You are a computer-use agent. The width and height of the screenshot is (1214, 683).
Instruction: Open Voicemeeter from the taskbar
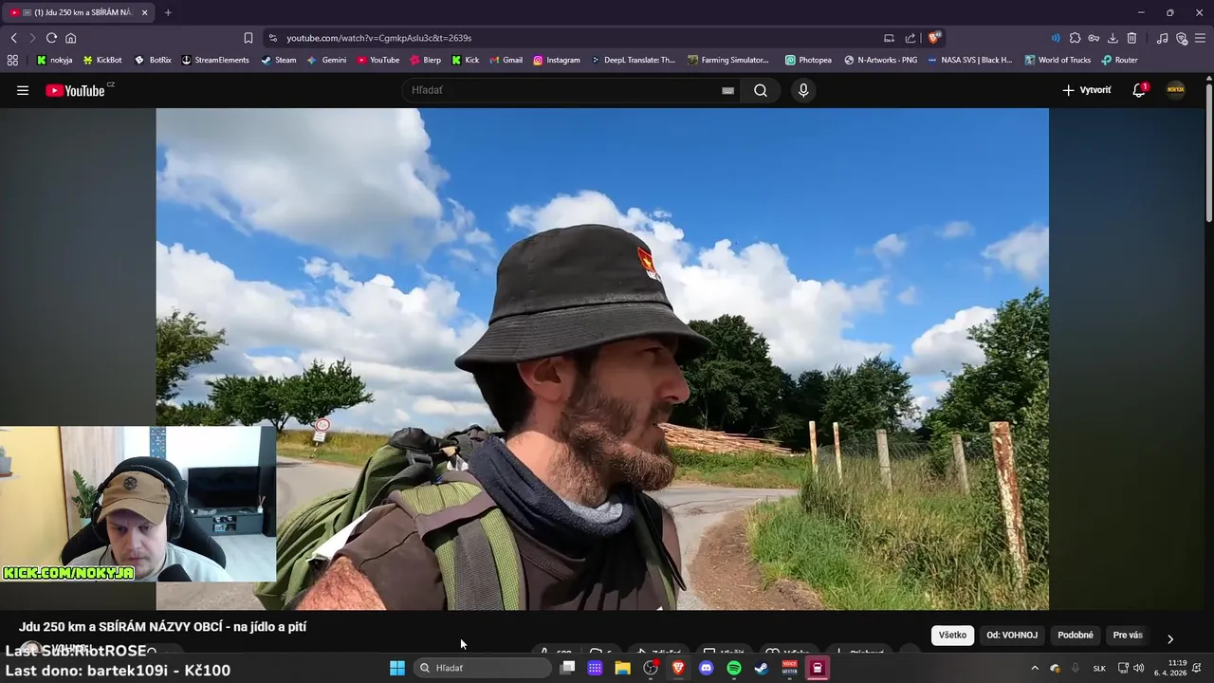[x=789, y=668]
